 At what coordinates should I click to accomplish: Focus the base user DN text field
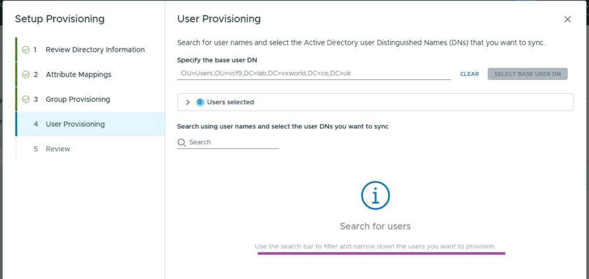point(313,74)
